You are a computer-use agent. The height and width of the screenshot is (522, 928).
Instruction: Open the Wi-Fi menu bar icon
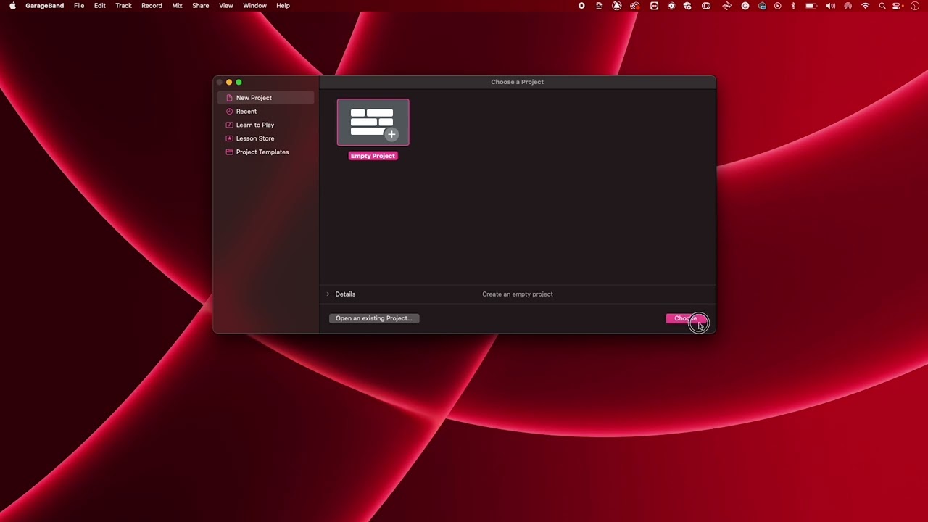coord(865,6)
